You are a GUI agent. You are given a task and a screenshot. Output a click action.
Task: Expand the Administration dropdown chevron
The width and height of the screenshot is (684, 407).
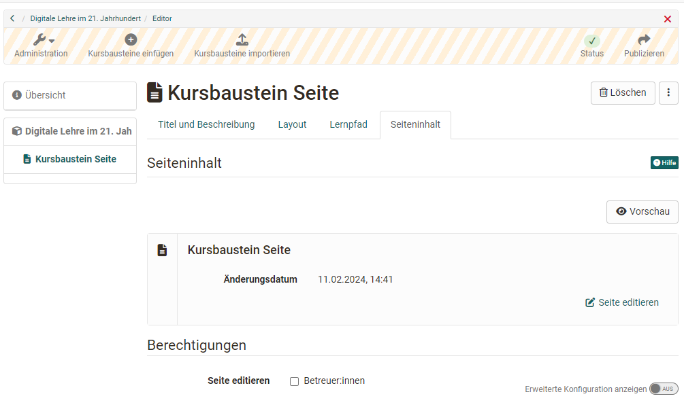[51, 40]
